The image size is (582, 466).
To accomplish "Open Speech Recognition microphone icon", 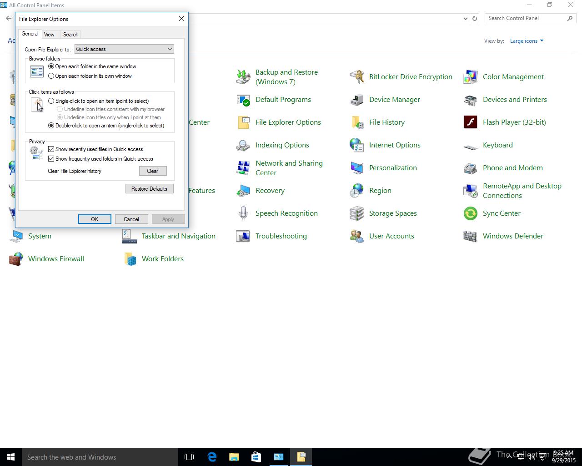I will [243, 213].
